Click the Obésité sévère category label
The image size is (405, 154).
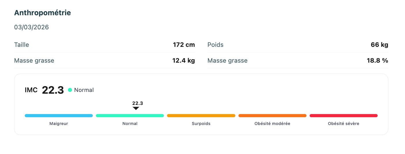coord(344,124)
